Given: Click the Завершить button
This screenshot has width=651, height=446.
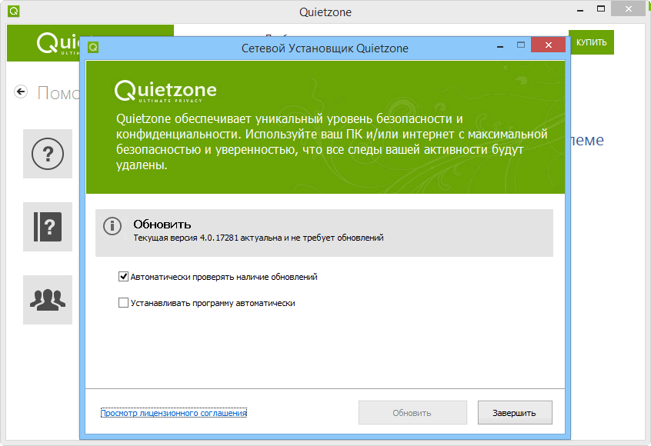Looking at the screenshot, I should [515, 413].
